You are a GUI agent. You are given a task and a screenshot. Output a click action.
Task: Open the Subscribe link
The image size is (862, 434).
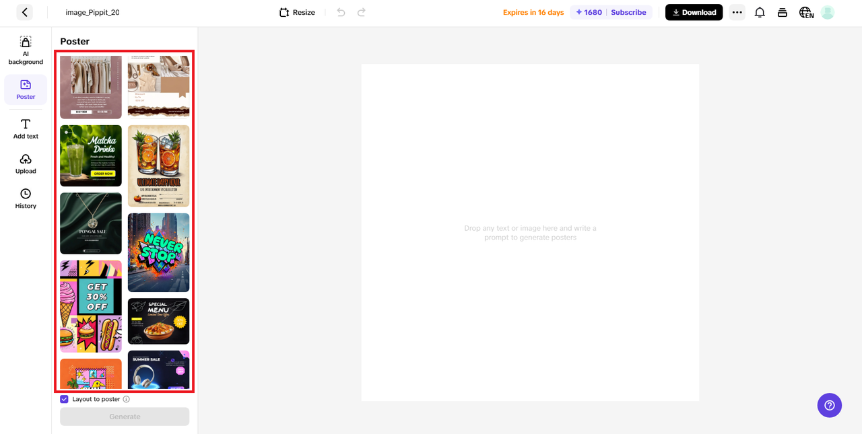[x=628, y=12]
